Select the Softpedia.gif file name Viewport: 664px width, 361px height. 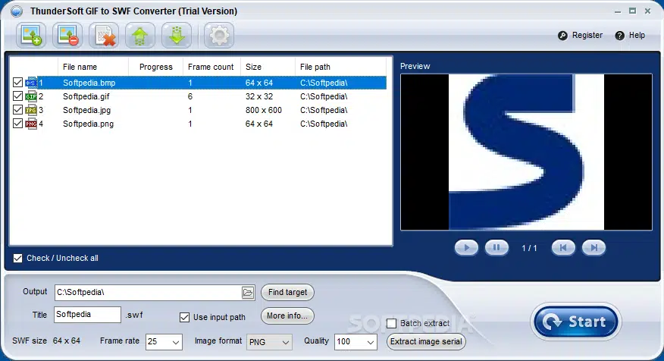[86, 96]
